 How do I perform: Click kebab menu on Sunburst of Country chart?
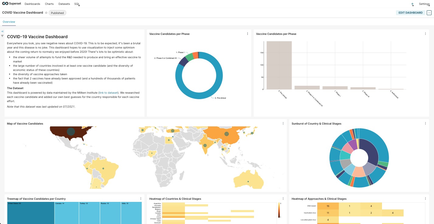tap(425, 123)
